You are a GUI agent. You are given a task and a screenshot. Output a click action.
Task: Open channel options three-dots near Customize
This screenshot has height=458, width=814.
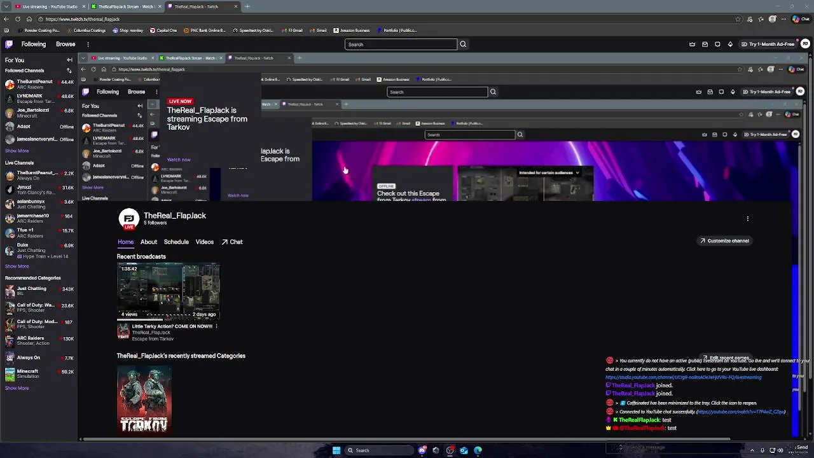pos(748,218)
